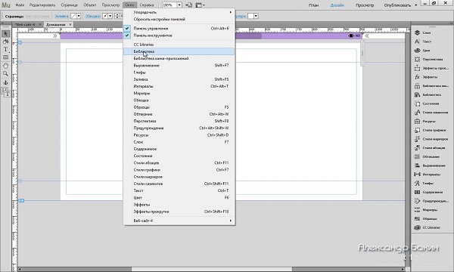This screenshot has width=454, height=272.
Task: Click the horizontal canvas scrollbar
Action: (211, 270)
